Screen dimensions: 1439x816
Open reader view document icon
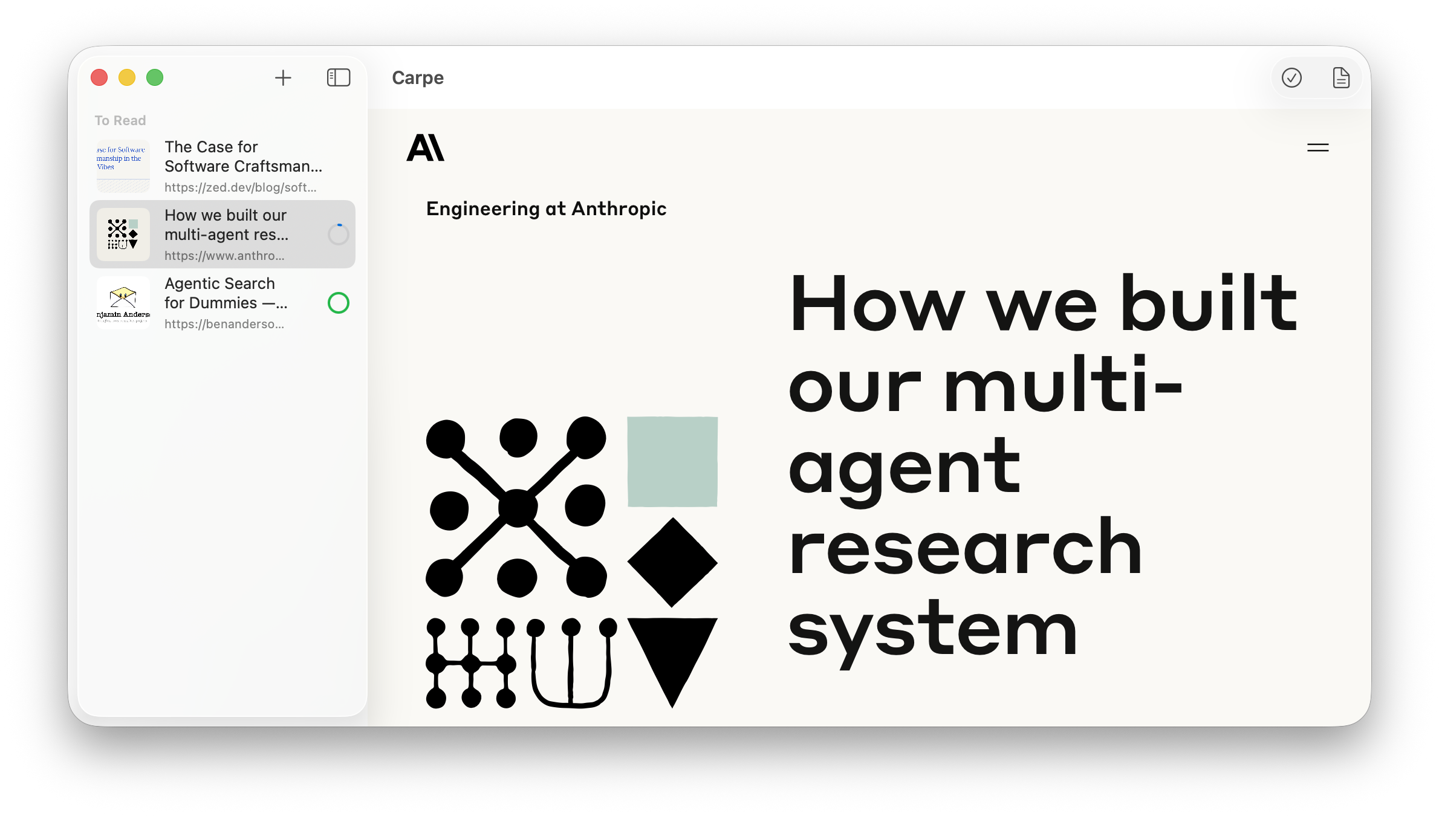click(1341, 77)
